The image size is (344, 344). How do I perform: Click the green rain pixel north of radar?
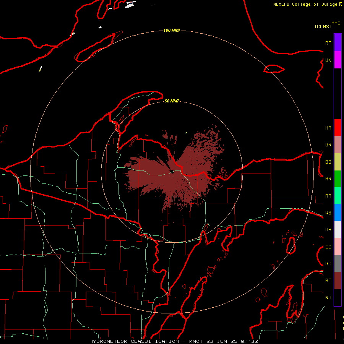click(186, 133)
